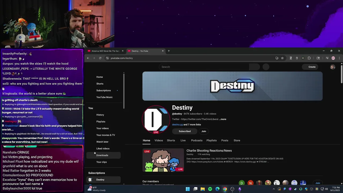343x193 pixels.
Task: Switch to the Shorts channel tab
Action: pos(171,140)
